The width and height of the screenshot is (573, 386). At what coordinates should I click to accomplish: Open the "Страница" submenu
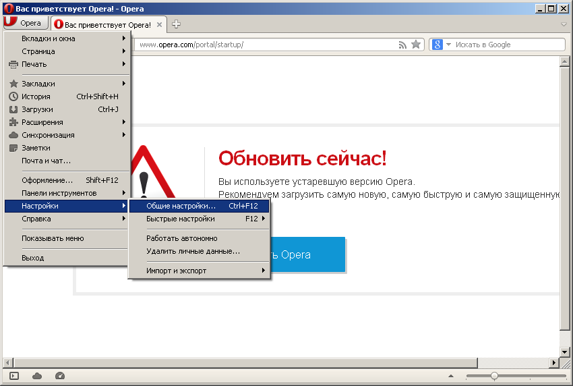(x=67, y=51)
